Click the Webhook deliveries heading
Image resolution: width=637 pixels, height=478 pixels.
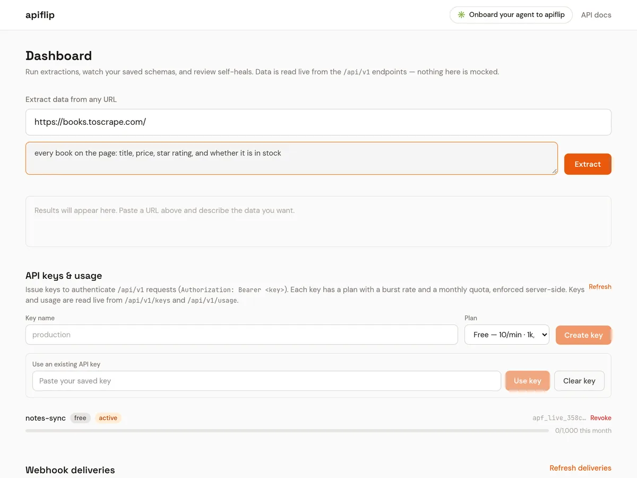(70, 470)
